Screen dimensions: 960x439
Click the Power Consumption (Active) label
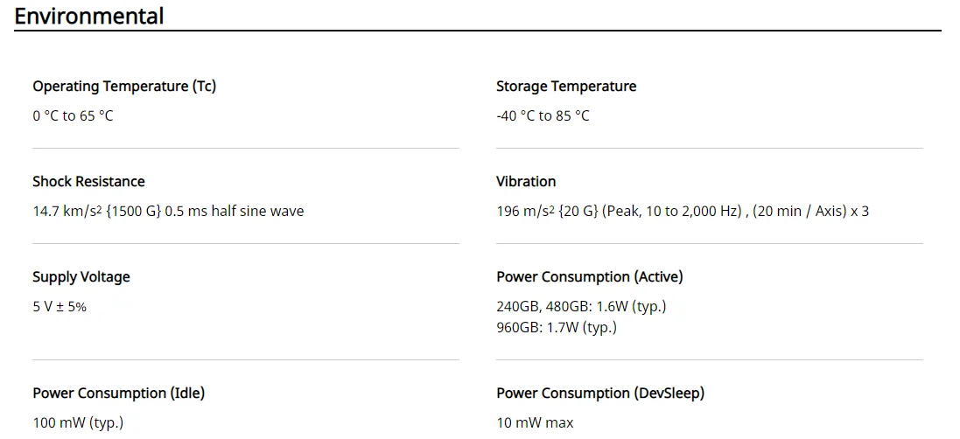[x=590, y=276]
